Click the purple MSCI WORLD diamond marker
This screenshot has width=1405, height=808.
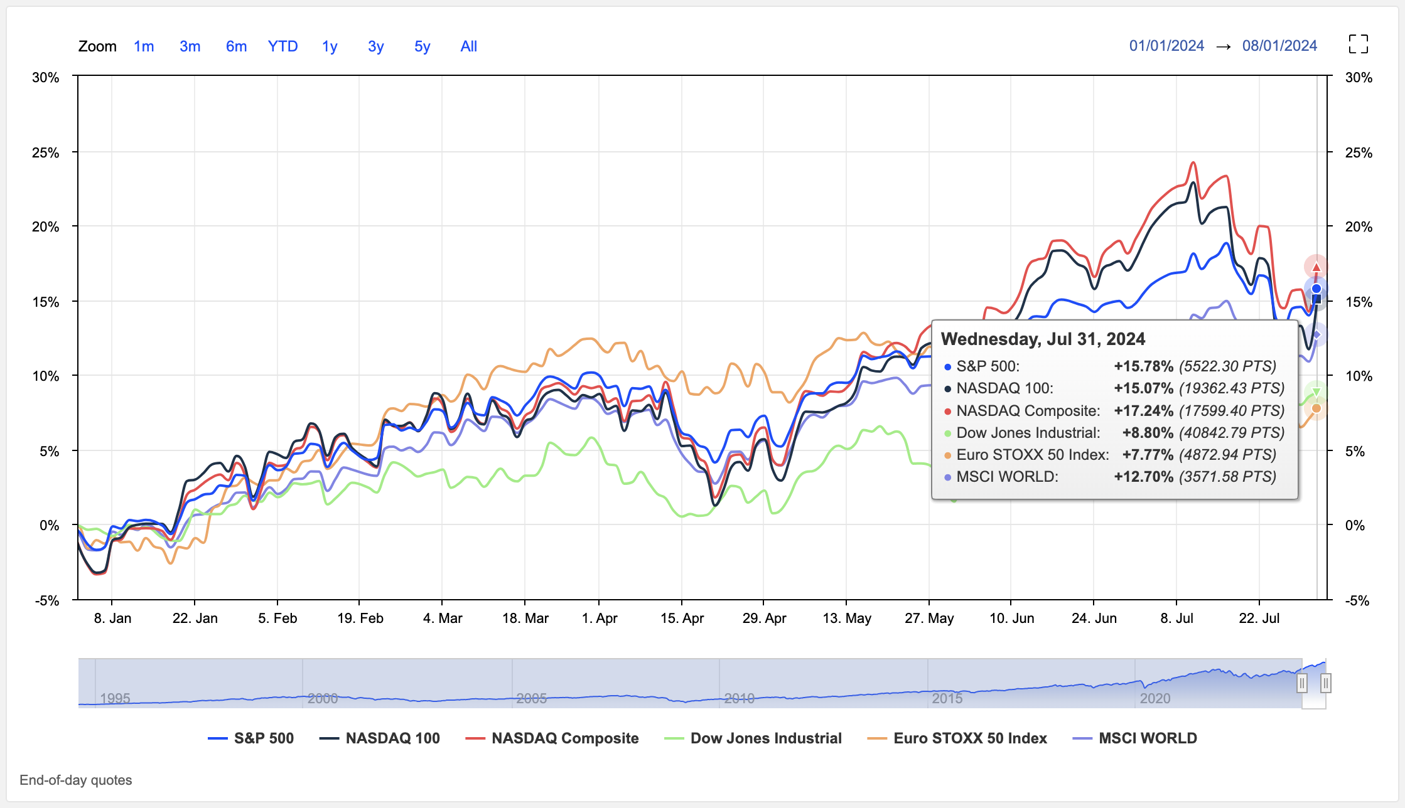click(1317, 334)
